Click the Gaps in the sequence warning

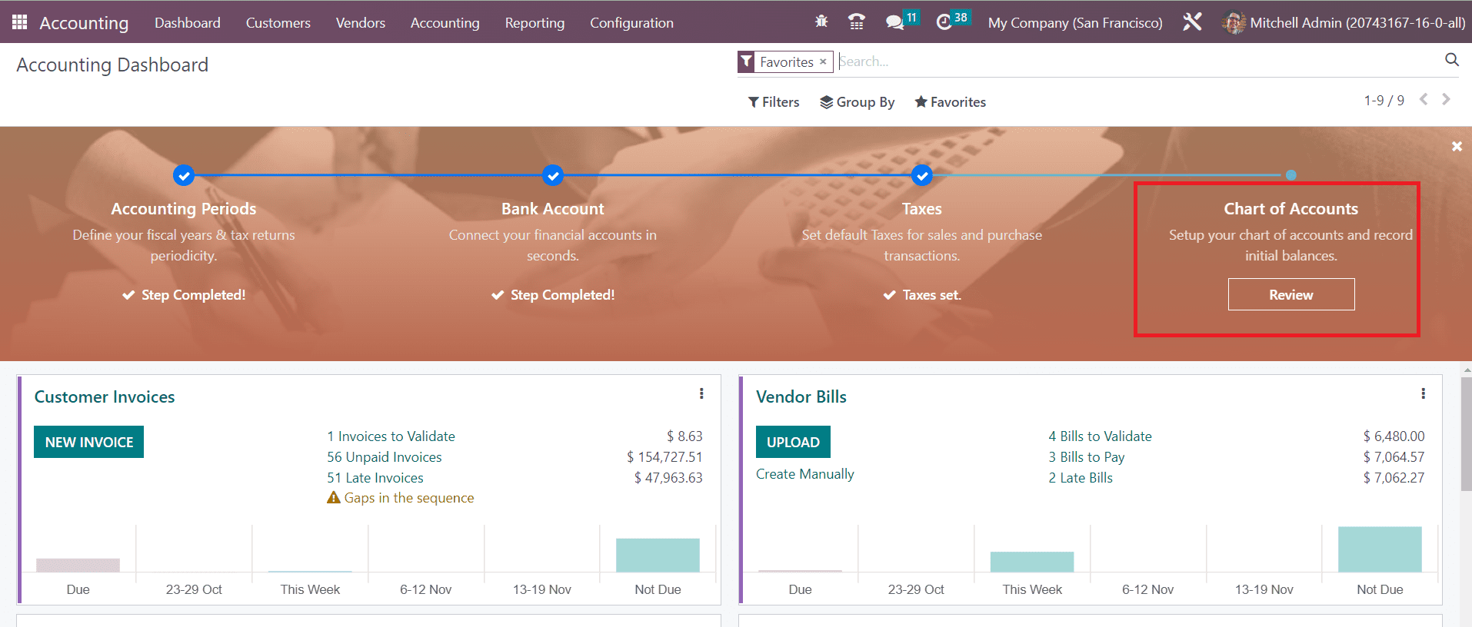coord(401,498)
